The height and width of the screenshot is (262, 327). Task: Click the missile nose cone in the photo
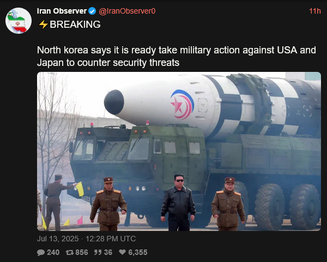(114, 102)
